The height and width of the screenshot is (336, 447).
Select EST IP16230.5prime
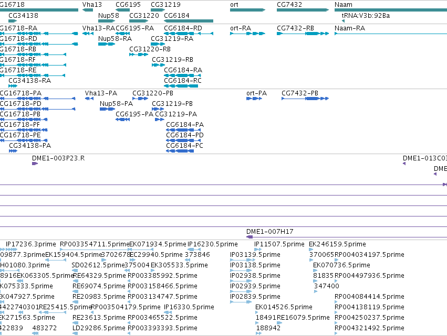(213, 244)
